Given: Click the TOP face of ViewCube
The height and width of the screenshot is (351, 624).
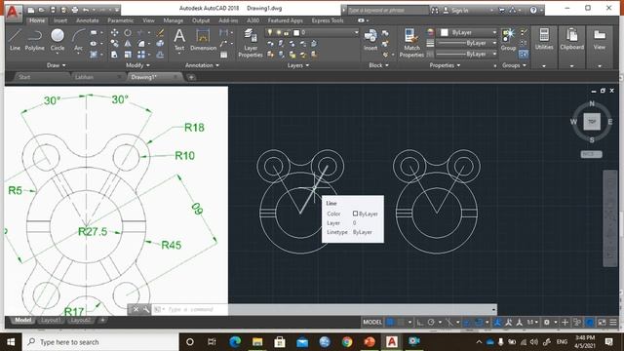Looking at the screenshot, I should pos(592,122).
